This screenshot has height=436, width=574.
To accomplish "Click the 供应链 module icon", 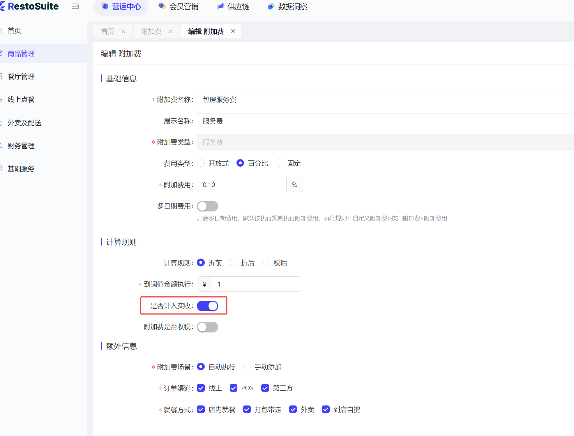I will (220, 6).
